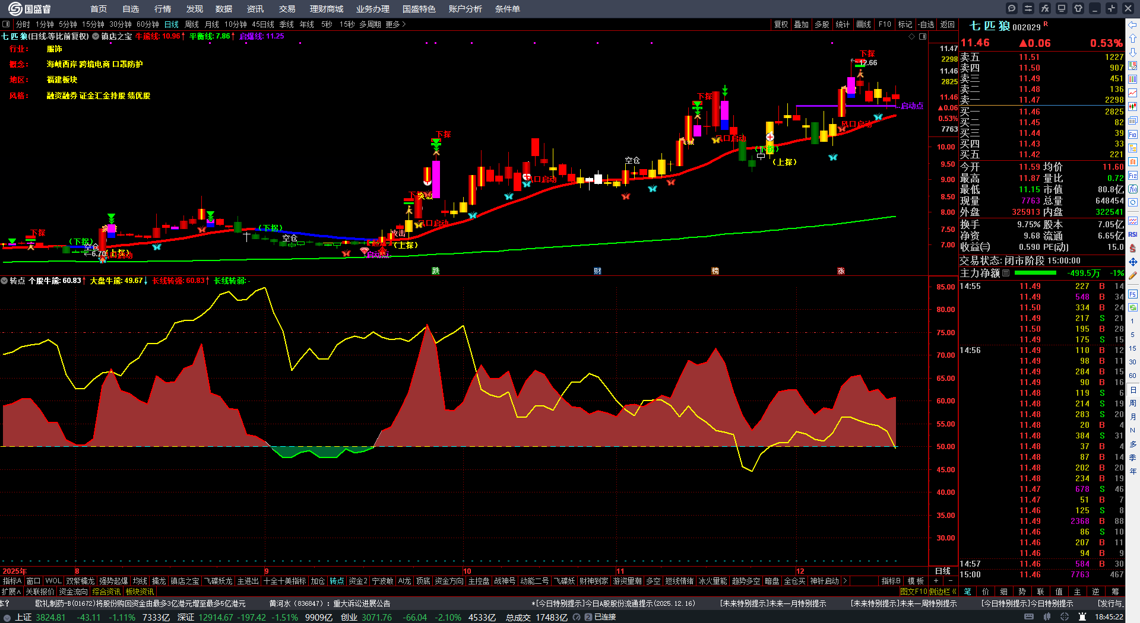Click the 七匹狼 002029 stock title
The height and width of the screenshot is (623, 1140).
point(1005,26)
